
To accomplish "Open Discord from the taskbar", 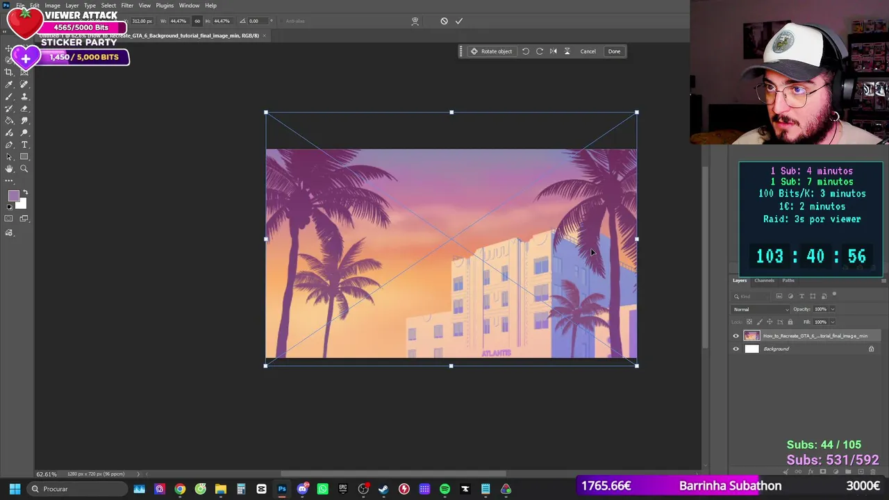I will 302,489.
